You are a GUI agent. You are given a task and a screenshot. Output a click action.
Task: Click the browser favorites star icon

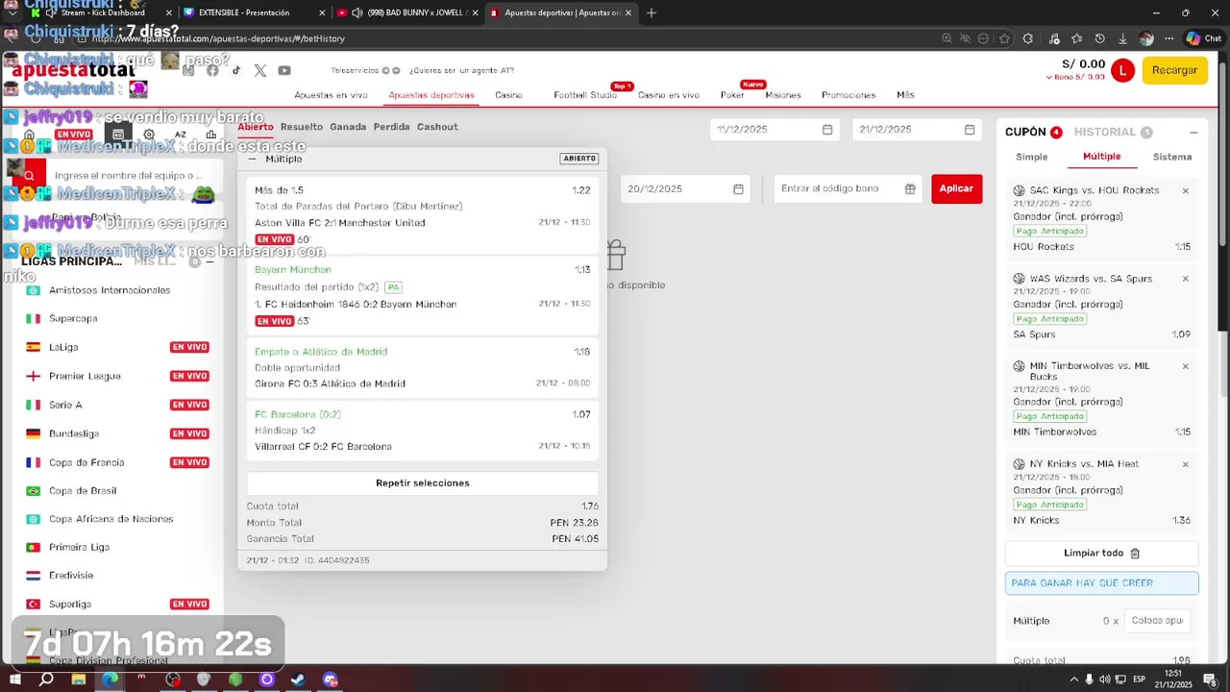(x=1004, y=38)
